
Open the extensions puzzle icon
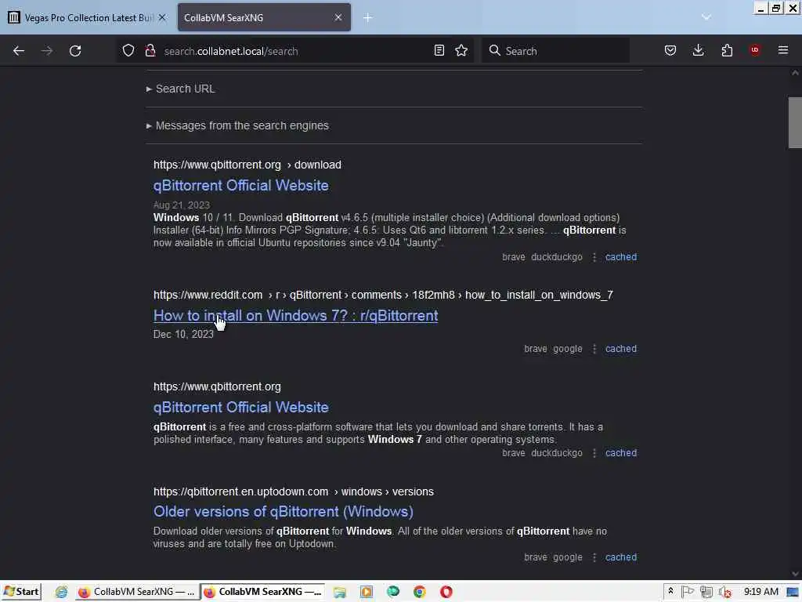[x=727, y=51]
